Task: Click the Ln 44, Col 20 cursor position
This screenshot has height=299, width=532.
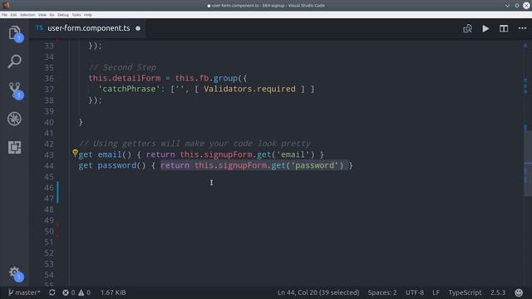Action: [x=318, y=292]
